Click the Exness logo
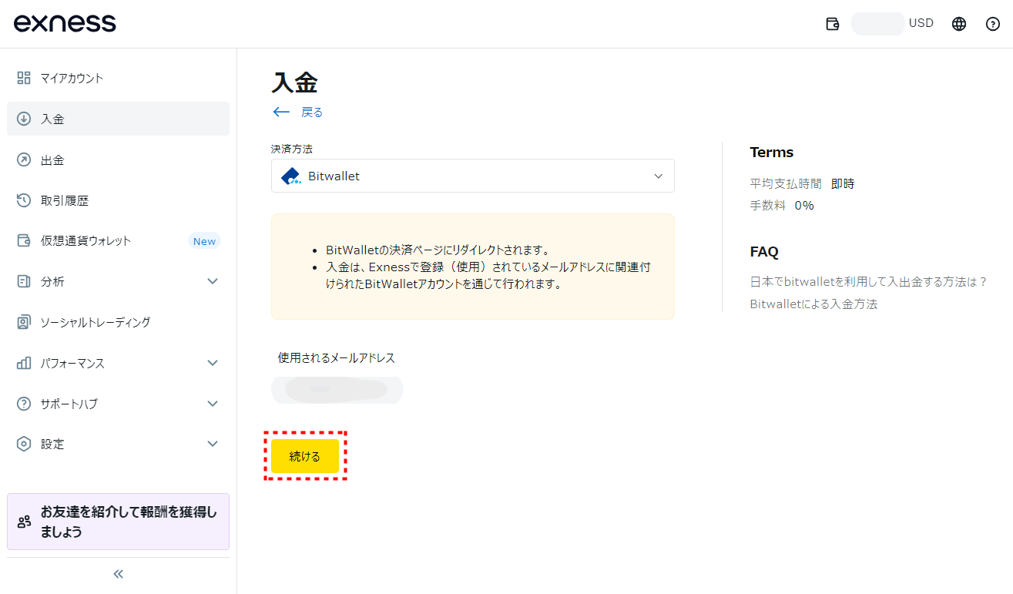The width and height of the screenshot is (1013, 594). click(65, 24)
